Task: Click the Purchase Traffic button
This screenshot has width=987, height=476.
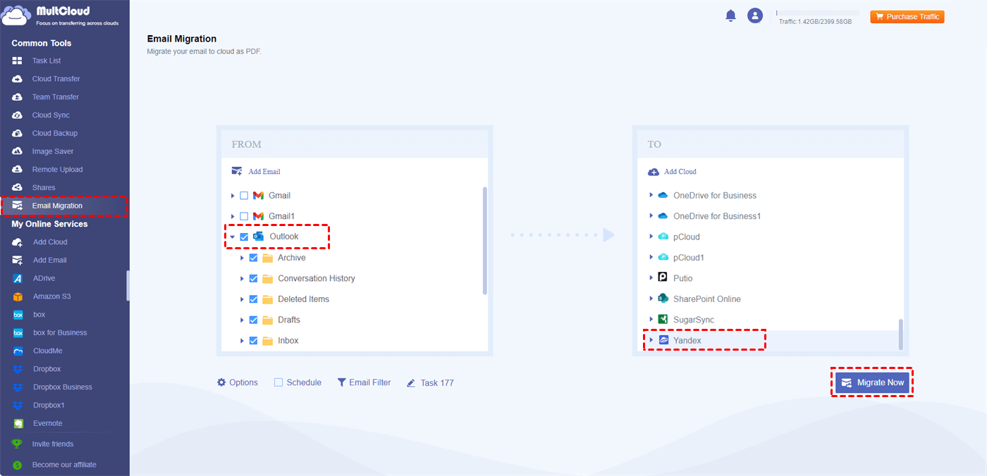Action: tap(907, 16)
